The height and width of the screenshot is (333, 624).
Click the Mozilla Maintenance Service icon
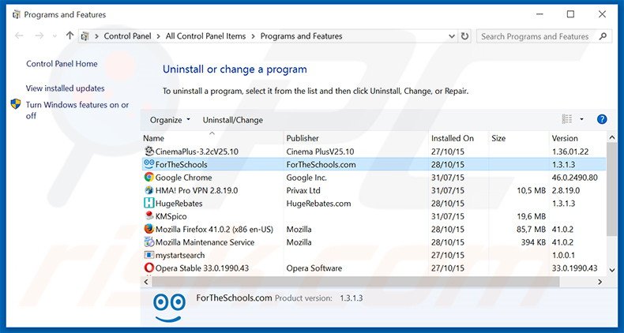pos(149,241)
